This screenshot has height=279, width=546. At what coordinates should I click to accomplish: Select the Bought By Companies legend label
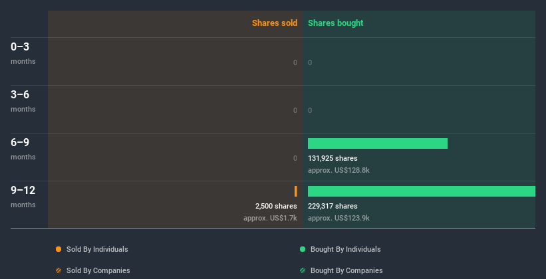tap(346, 270)
